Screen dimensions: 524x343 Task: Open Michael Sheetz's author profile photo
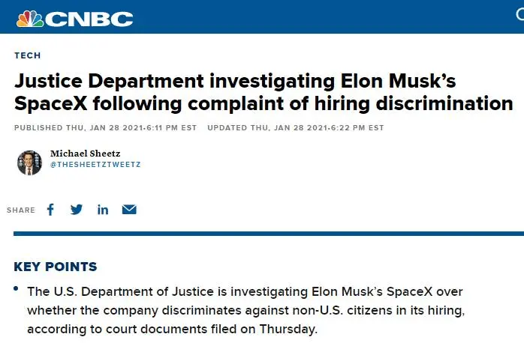pyautogui.click(x=29, y=163)
